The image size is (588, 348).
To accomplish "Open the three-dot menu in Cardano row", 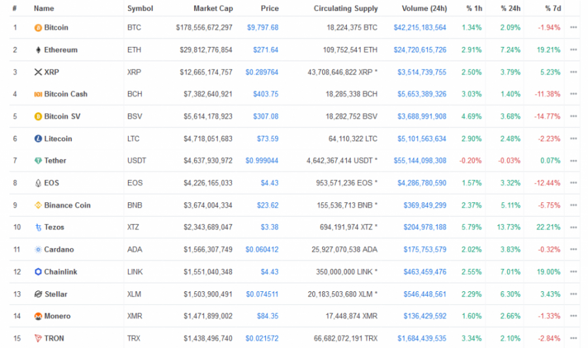I will pyautogui.click(x=574, y=249).
